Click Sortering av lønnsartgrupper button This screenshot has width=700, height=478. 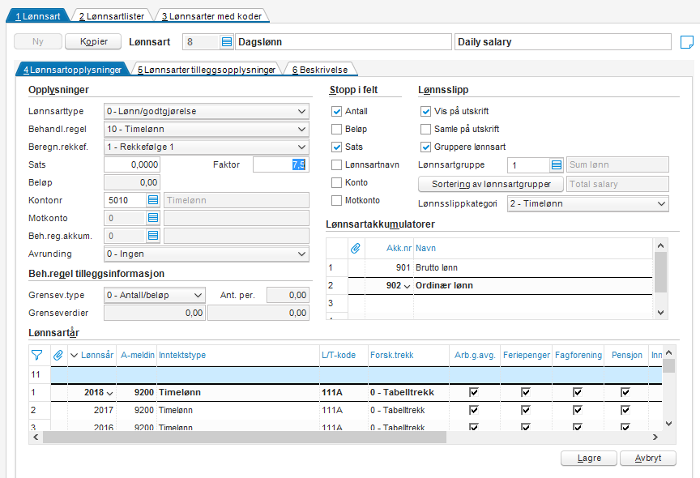pos(490,184)
